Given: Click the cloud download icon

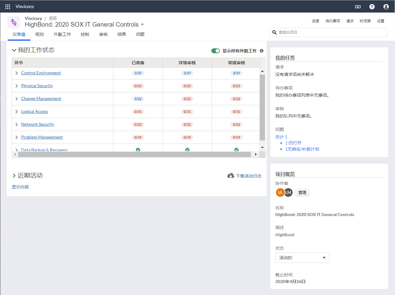Looking at the screenshot, I should 231,176.
